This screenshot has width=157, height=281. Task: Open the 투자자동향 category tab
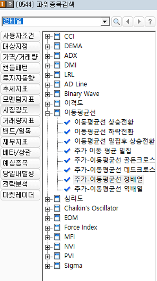pyautogui.click(x=20, y=78)
